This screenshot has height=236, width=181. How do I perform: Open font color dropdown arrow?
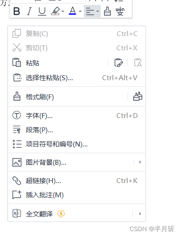(80, 11)
